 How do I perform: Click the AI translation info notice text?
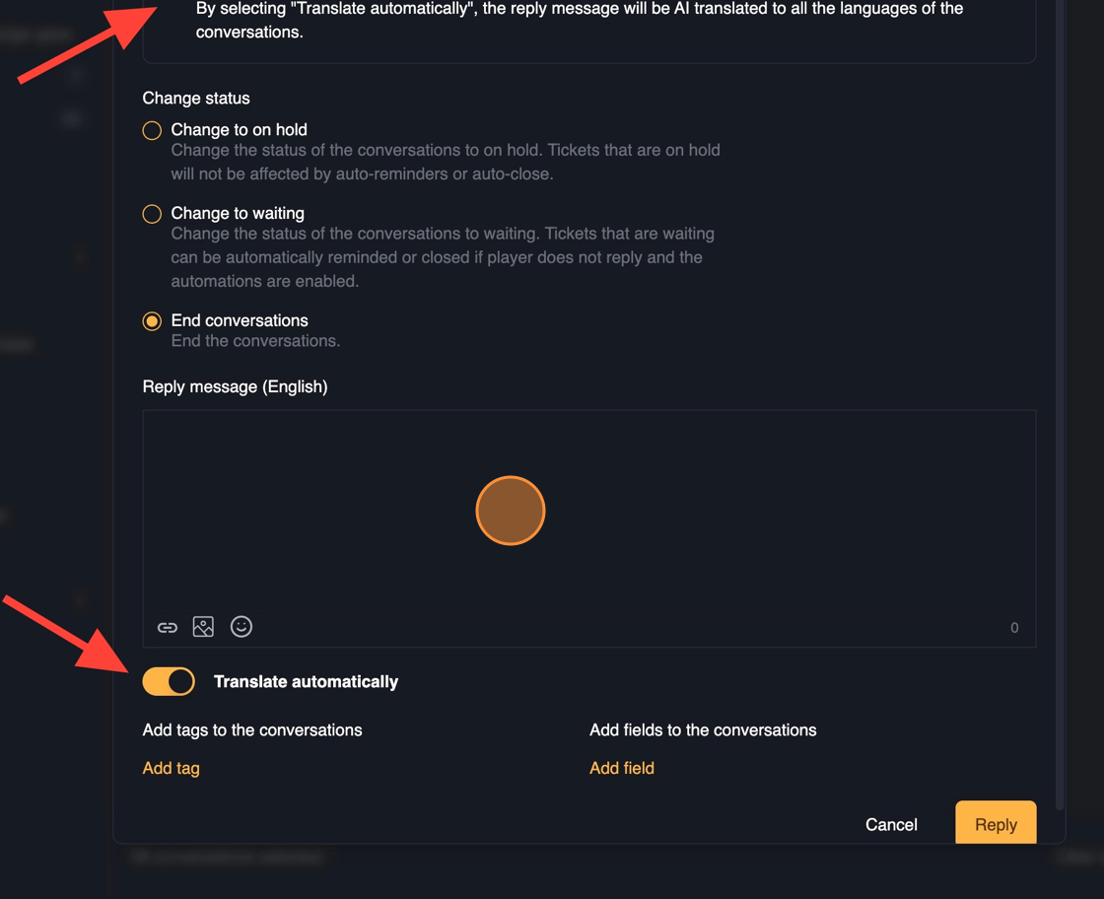pyautogui.click(x=580, y=20)
